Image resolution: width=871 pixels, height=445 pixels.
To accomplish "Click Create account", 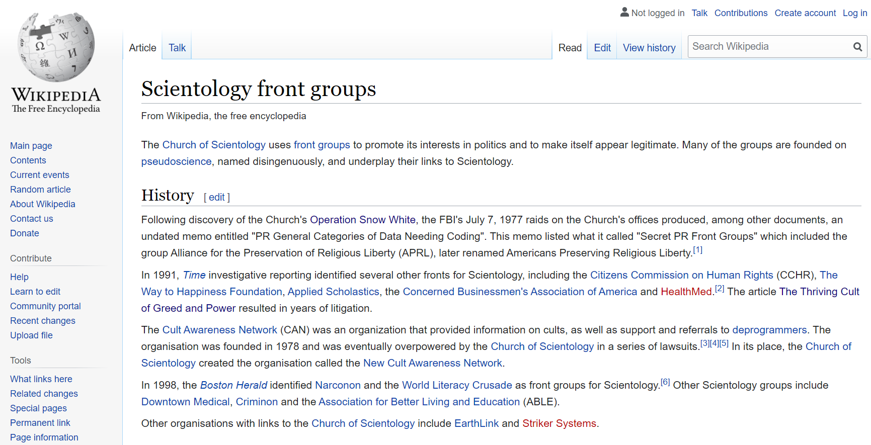I will 805,13.
